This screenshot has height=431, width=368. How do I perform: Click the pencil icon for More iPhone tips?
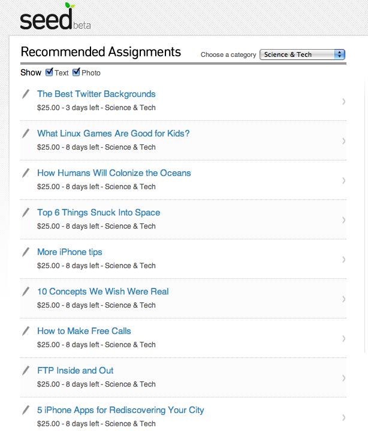tap(26, 252)
